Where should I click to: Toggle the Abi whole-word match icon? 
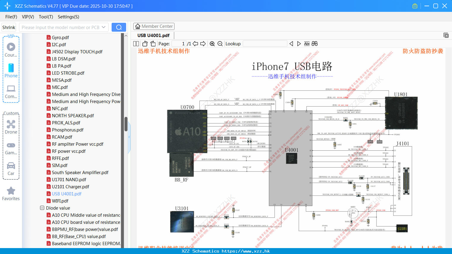coord(307,44)
